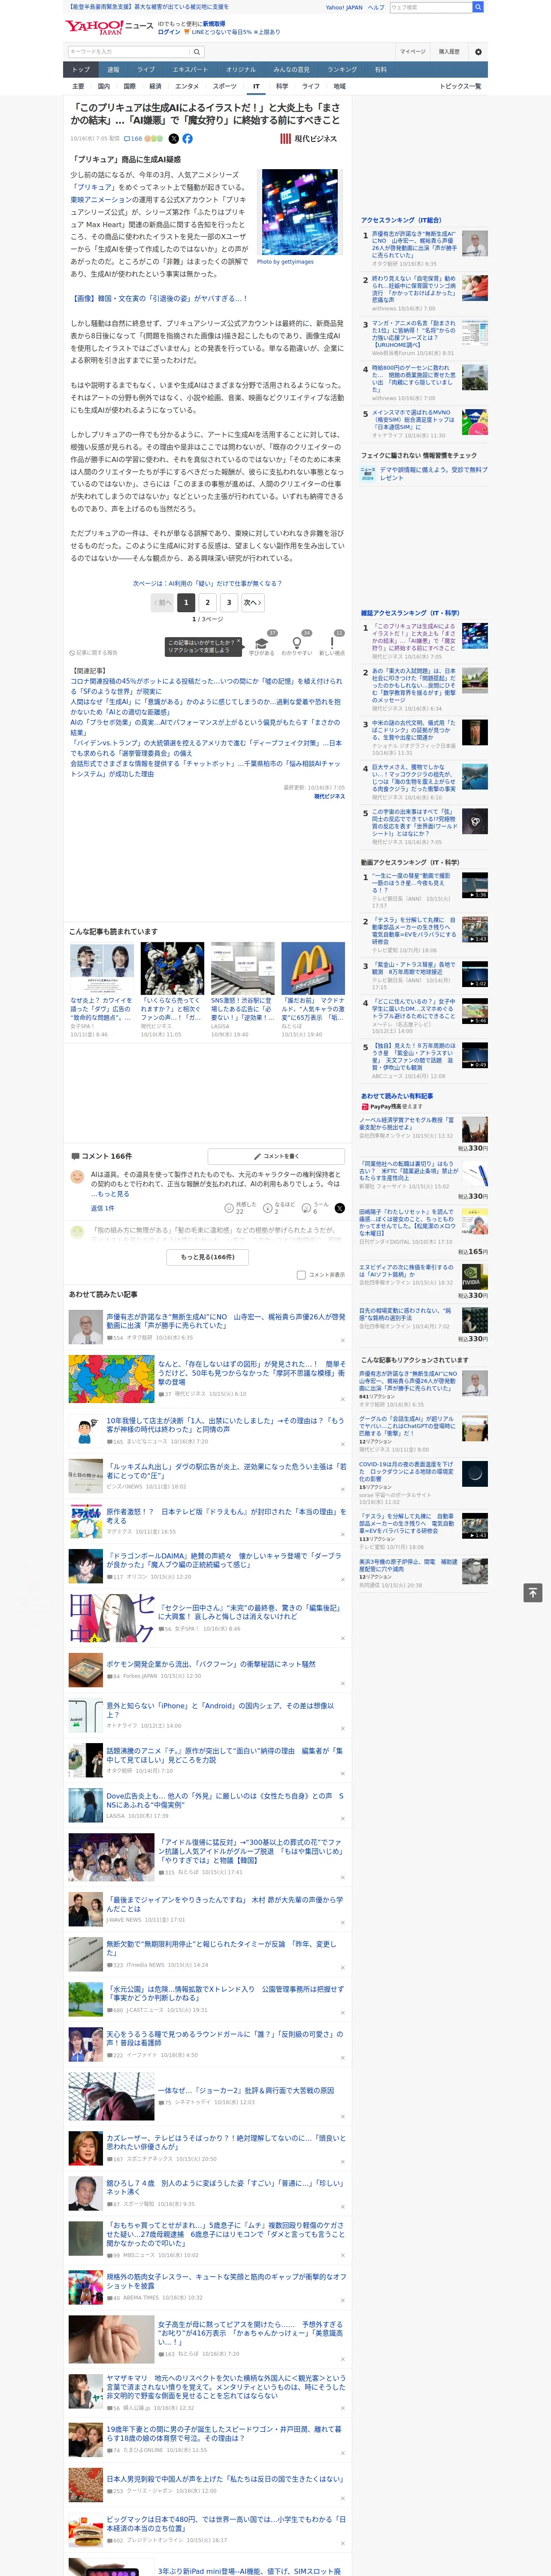The height and width of the screenshot is (2576, 551).
Task: Open settings via the gear icon
Action: pos(478,51)
